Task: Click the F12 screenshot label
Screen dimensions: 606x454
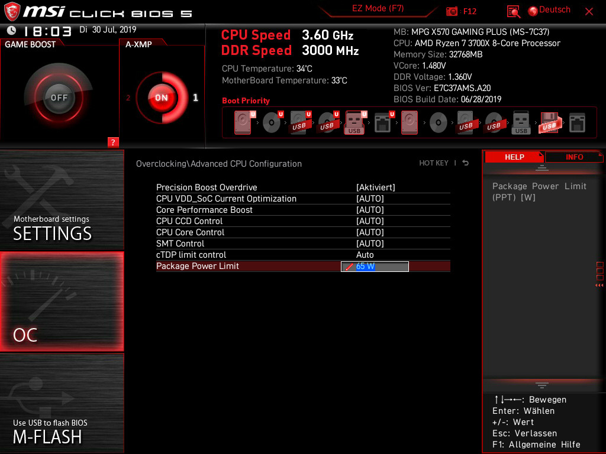Action: 469,11
